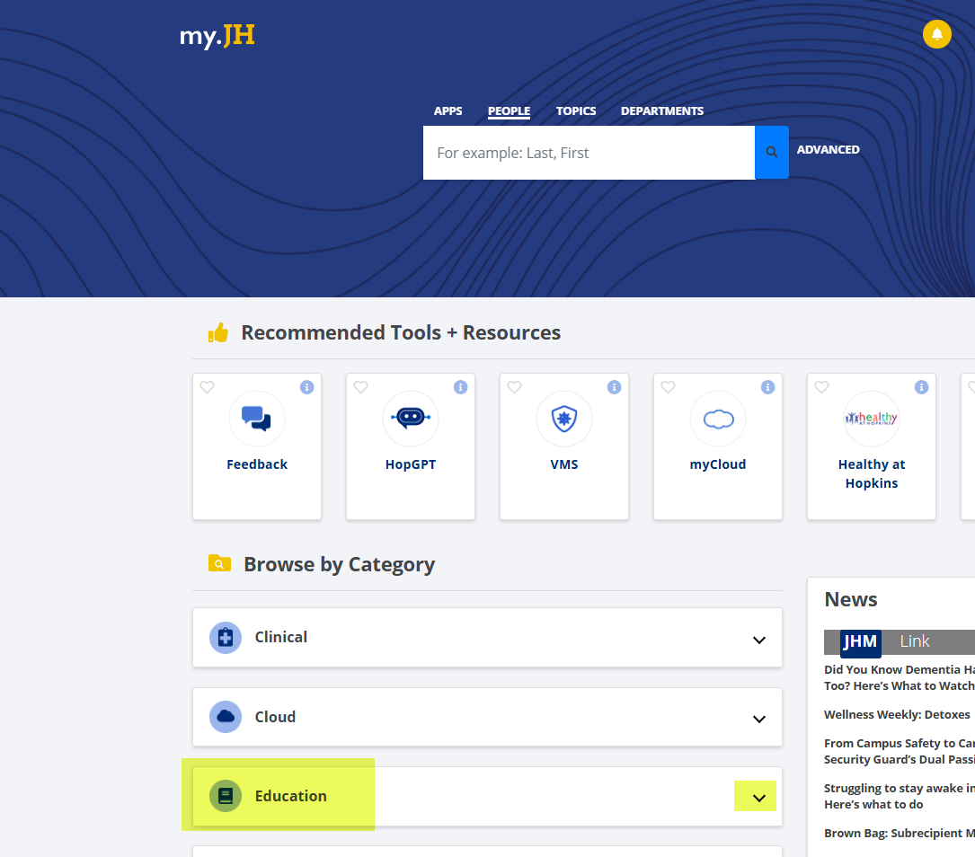Favorite the myCloud card with heart
Image resolution: width=975 pixels, height=857 pixels.
click(x=668, y=387)
